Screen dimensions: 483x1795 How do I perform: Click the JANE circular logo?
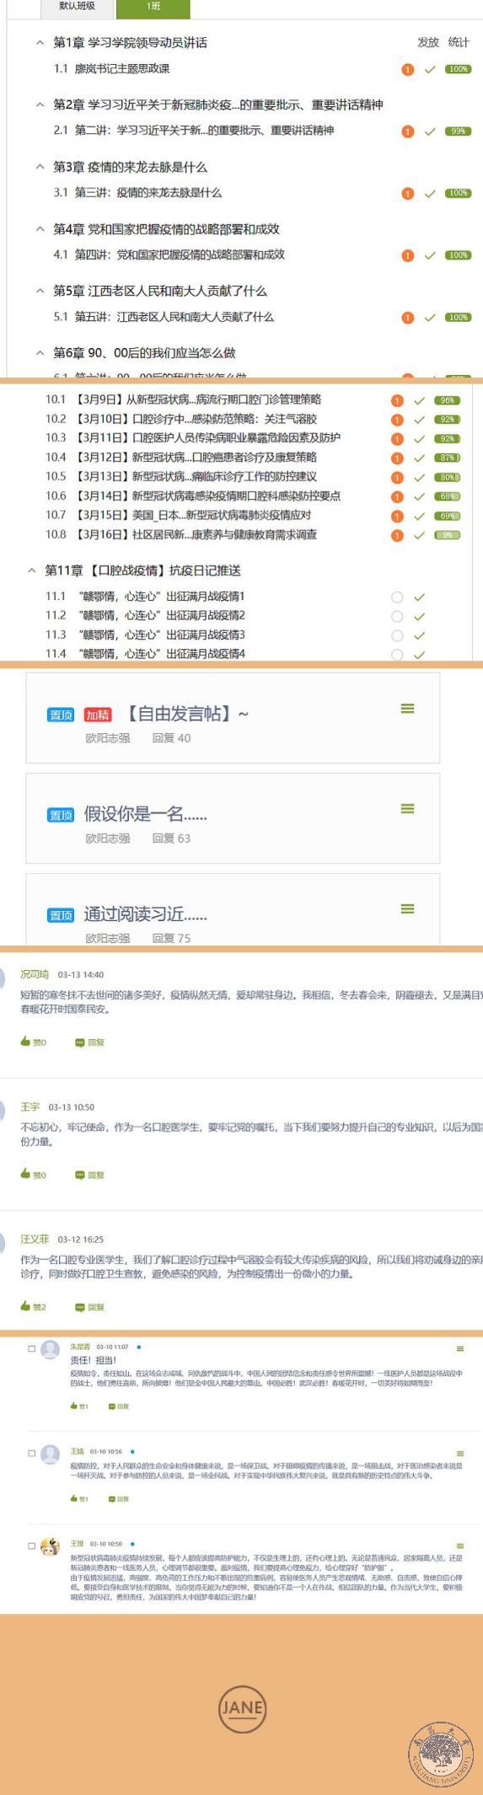pyautogui.click(x=242, y=1708)
